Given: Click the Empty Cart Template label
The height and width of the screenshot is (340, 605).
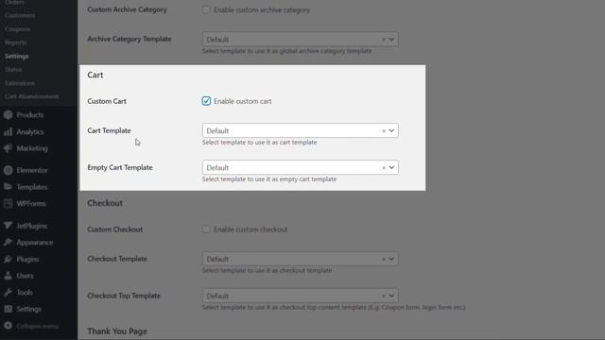Looking at the screenshot, I should pyautogui.click(x=120, y=167).
